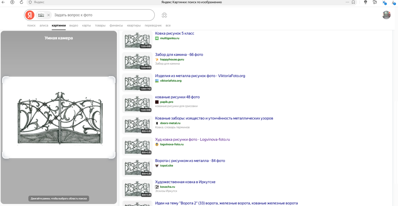398x206 pixels.
Task: Visit the papik.pro source domain
Action: tap(166, 102)
